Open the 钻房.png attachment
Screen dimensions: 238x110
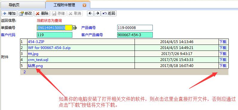point(35,66)
